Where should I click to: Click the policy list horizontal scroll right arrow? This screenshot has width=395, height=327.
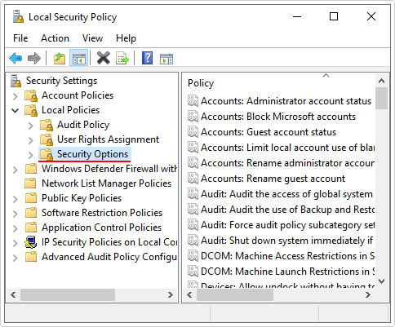click(368, 294)
